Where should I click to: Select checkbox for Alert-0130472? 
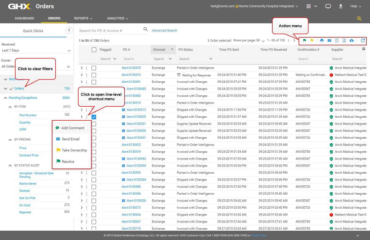click(x=94, y=75)
